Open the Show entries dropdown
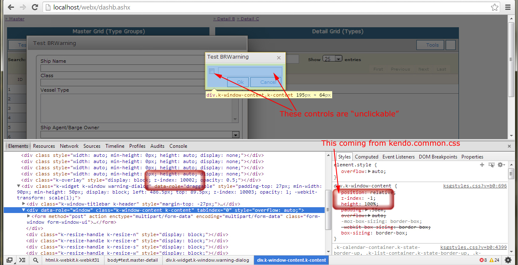Viewport: 518px width, 265px height. [x=333, y=59]
